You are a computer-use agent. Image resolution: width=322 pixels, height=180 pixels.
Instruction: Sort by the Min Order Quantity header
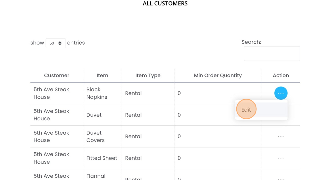[x=218, y=75]
